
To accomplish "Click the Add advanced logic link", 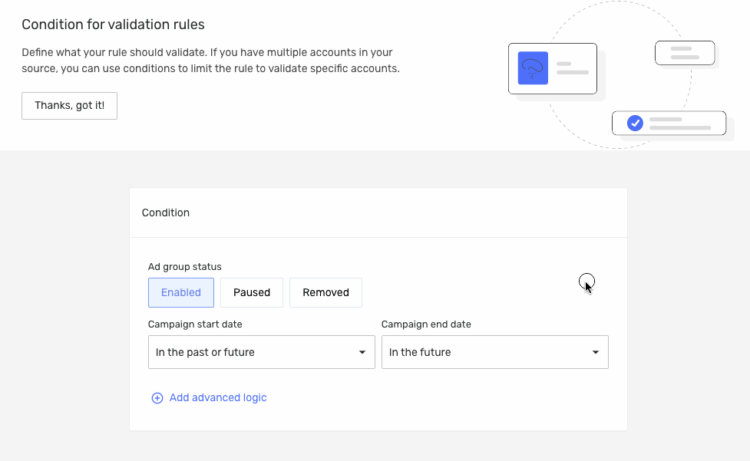I will (217, 397).
